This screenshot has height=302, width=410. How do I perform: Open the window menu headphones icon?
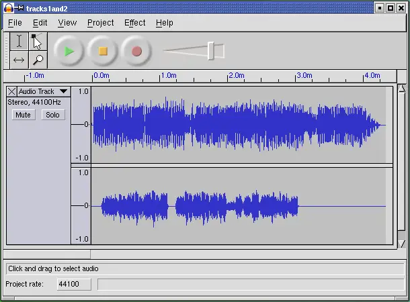click(x=8, y=8)
